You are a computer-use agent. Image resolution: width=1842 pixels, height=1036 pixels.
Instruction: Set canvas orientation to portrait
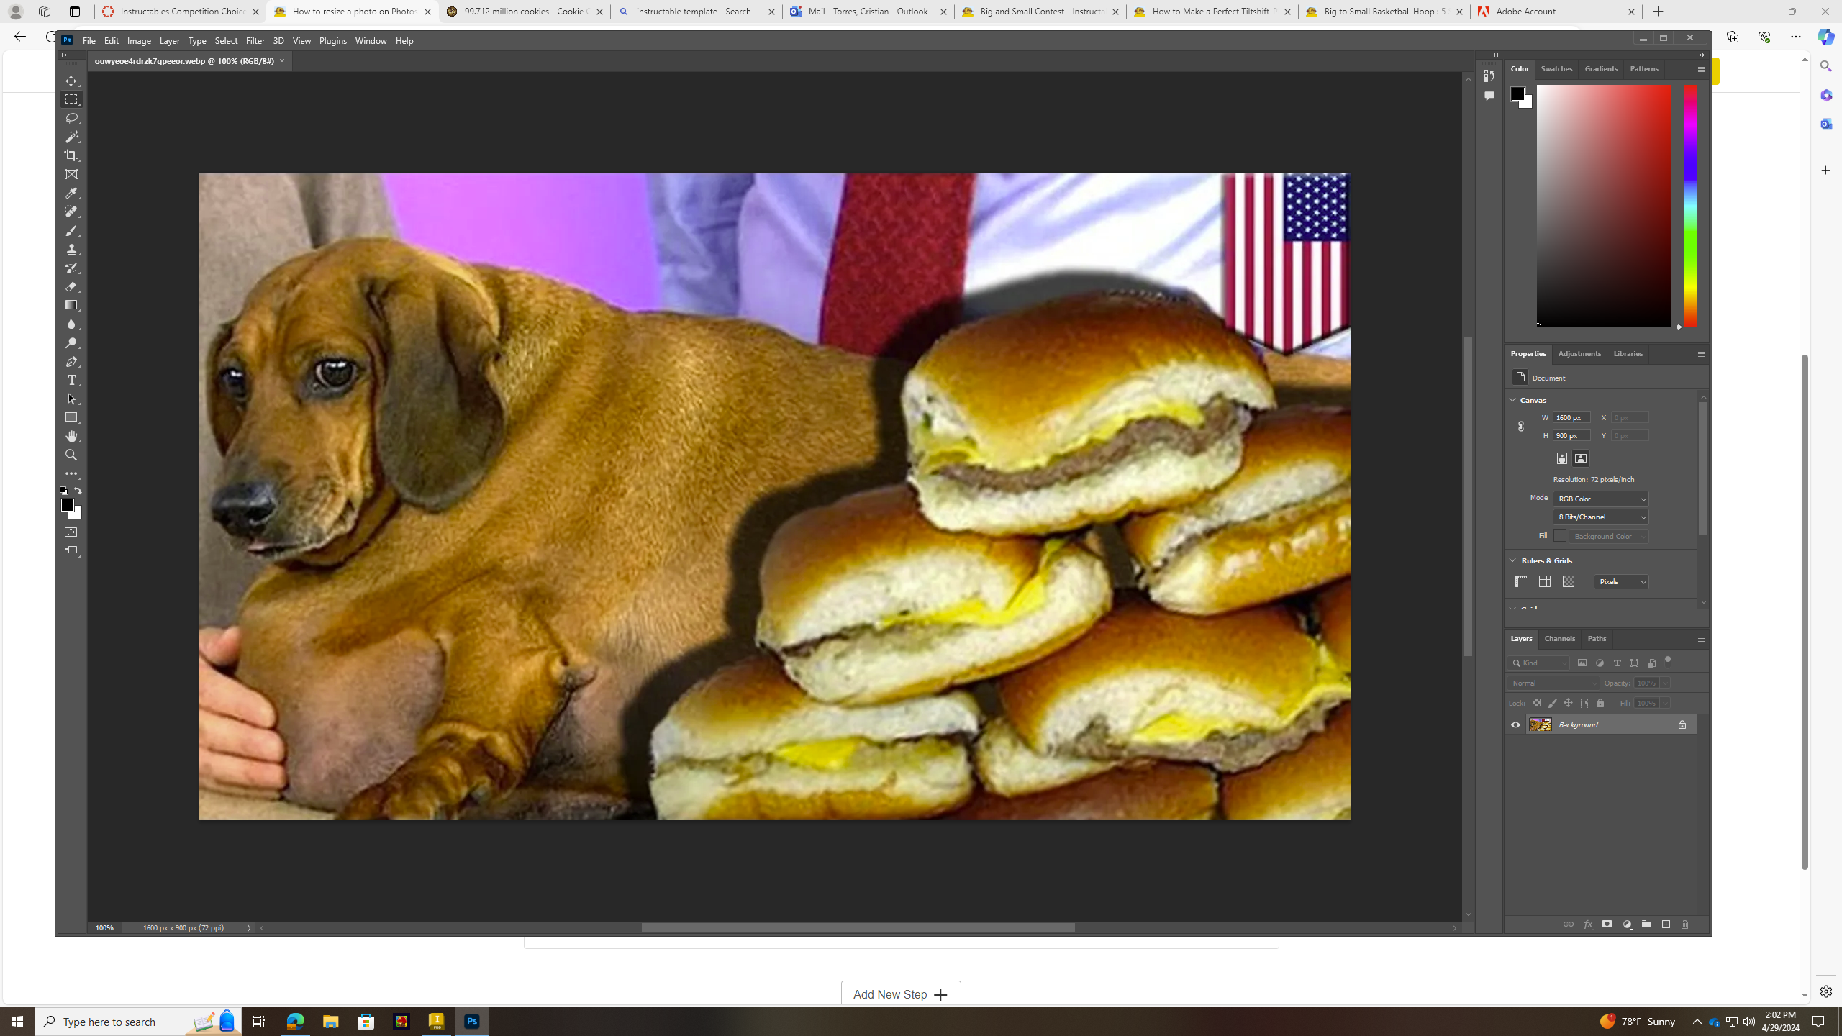[x=1561, y=458]
